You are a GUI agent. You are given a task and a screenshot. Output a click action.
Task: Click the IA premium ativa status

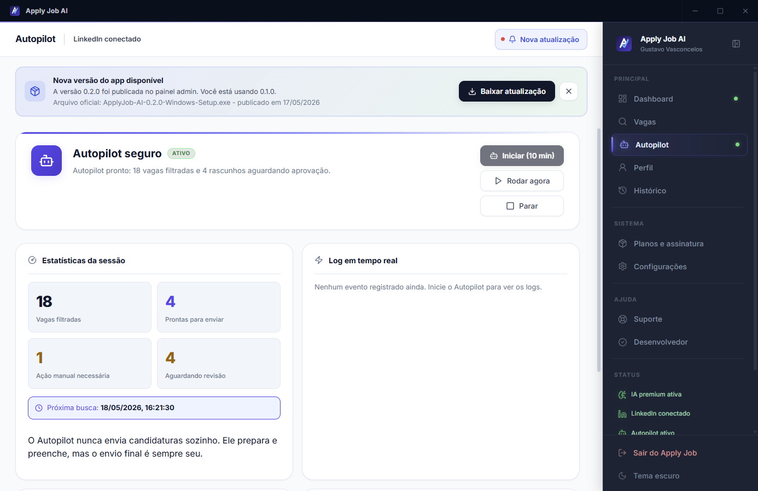tap(651, 394)
